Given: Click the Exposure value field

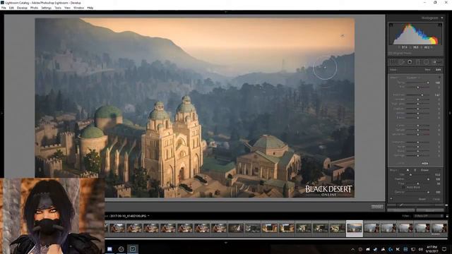Looking at the screenshot, I should pyautogui.click(x=437, y=95).
